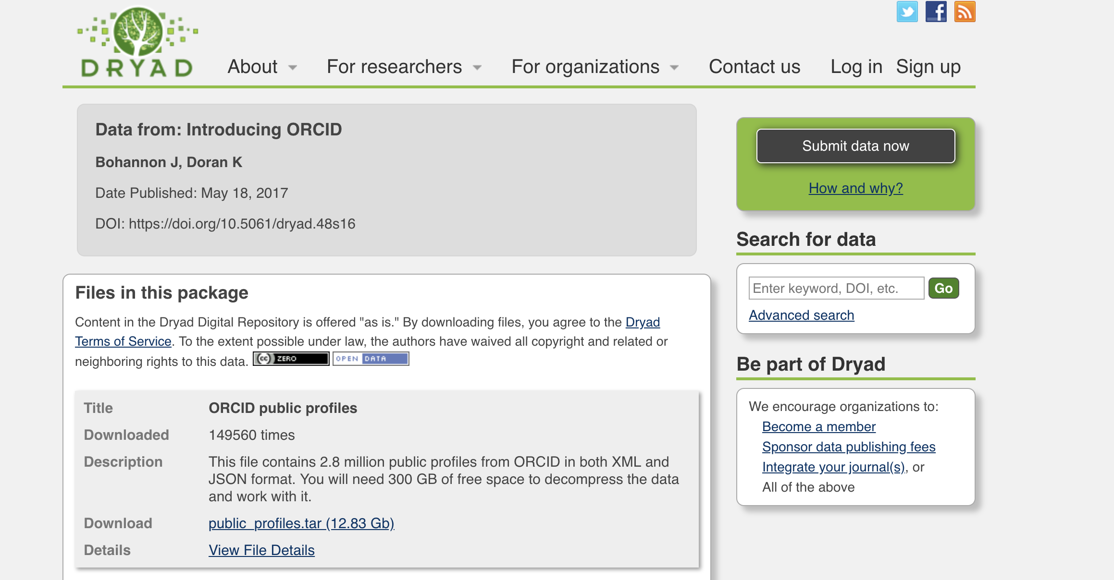Follow the Become a member link
This screenshot has width=1114, height=580.
coord(818,426)
